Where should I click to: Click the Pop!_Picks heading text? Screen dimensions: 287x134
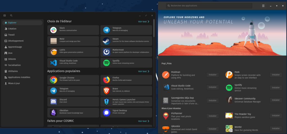pyautogui.click(x=166, y=64)
